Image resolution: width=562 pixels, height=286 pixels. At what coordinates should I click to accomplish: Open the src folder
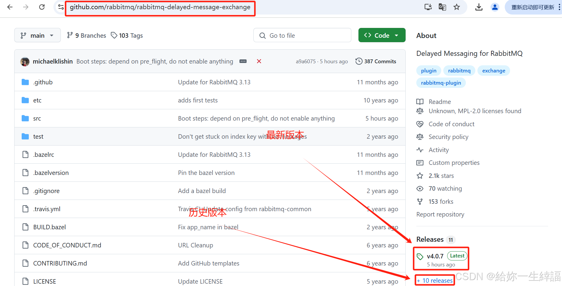[37, 118]
